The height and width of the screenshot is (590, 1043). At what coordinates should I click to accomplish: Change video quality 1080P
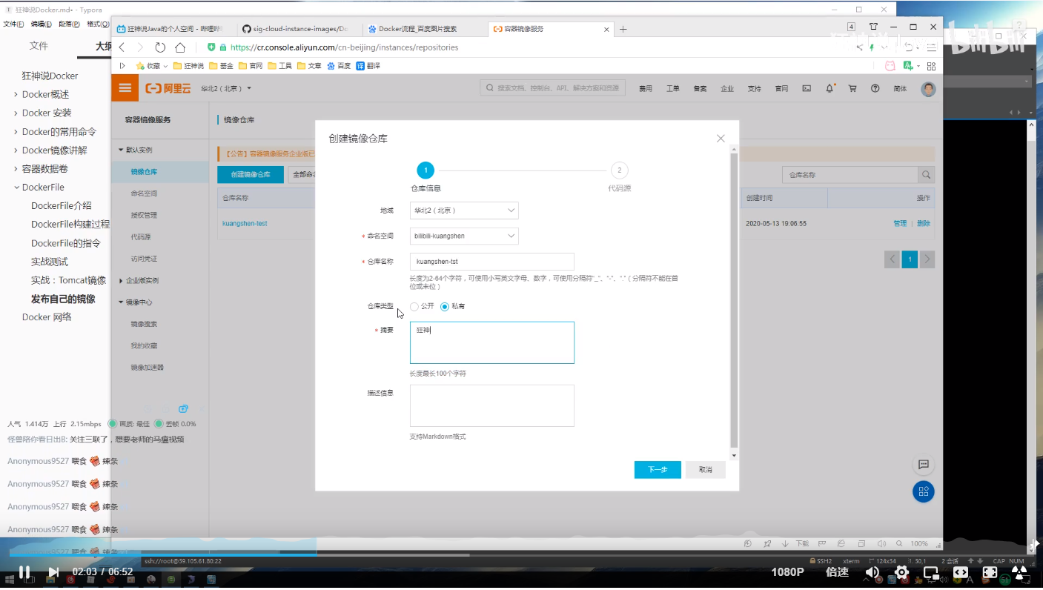(787, 572)
